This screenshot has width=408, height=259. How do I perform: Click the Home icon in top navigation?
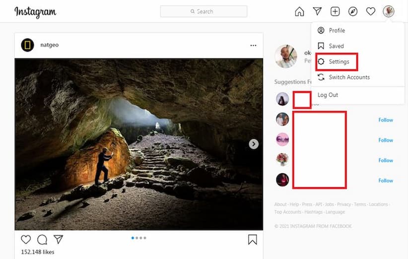(299, 11)
